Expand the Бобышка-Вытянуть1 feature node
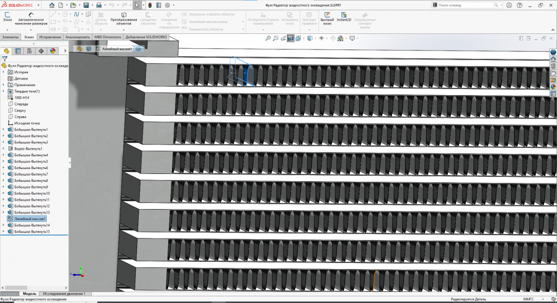557x303 pixels. coord(4,130)
